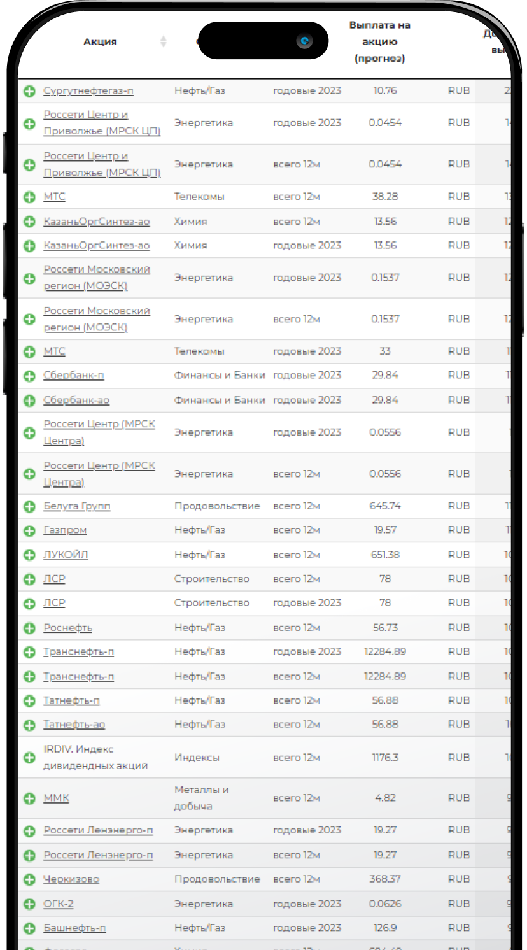Expand Россети Центр и Приволжье всего 12м row

click(29, 165)
